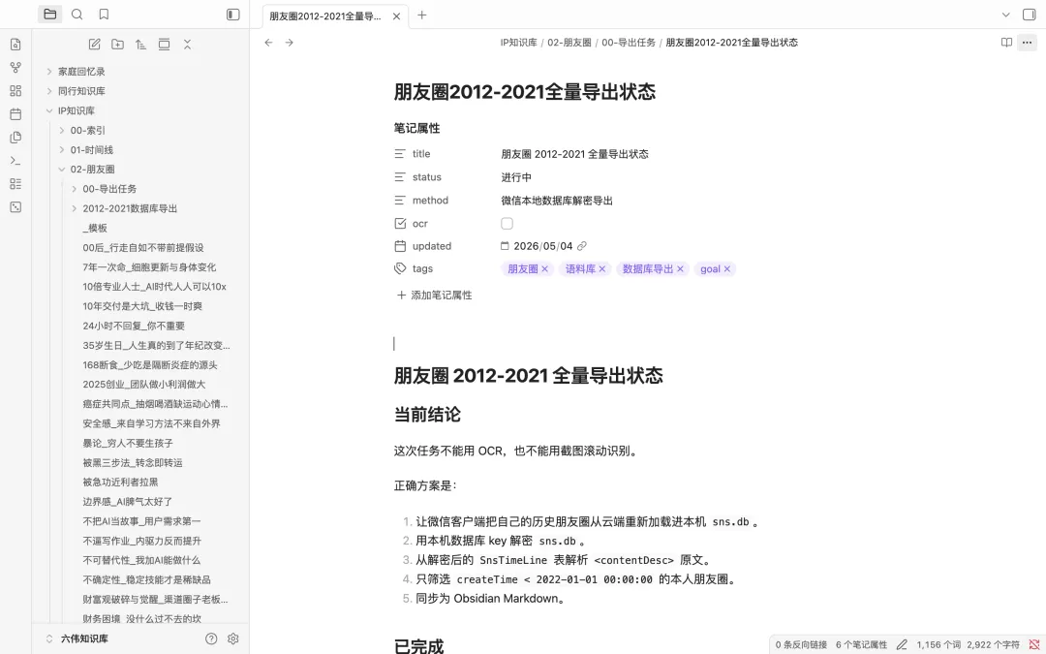This screenshot has width=1046, height=654.
Task: Click IP知识库 in the breadcrumb
Action: click(x=518, y=42)
